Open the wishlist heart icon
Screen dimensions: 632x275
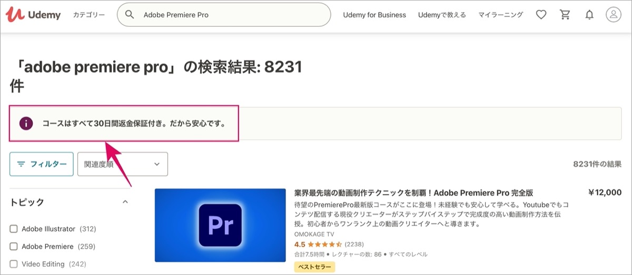point(541,15)
